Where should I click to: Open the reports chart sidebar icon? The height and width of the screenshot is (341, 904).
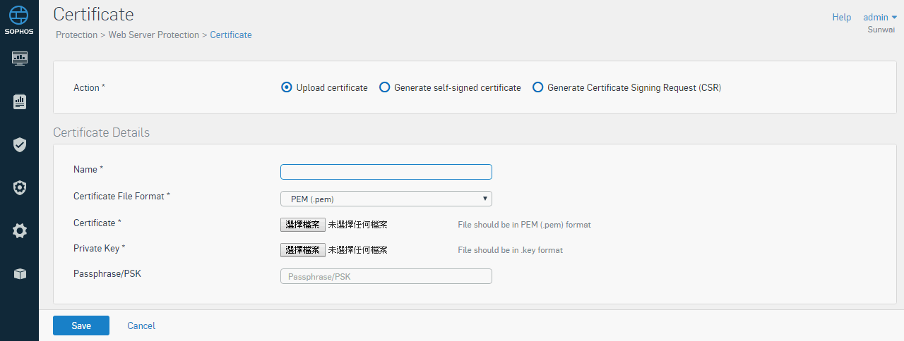[x=20, y=101]
